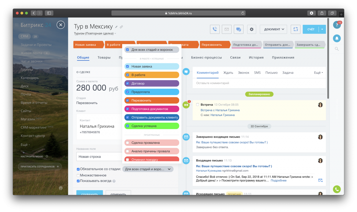The width and height of the screenshot is (357, 212).
Task: Click the gear beside Настроить меню
Action: pyautogui.click(x=47, y=156)
